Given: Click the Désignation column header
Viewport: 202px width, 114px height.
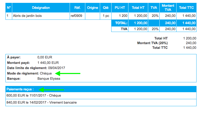Looking at the screenshot, I should 41,8.
